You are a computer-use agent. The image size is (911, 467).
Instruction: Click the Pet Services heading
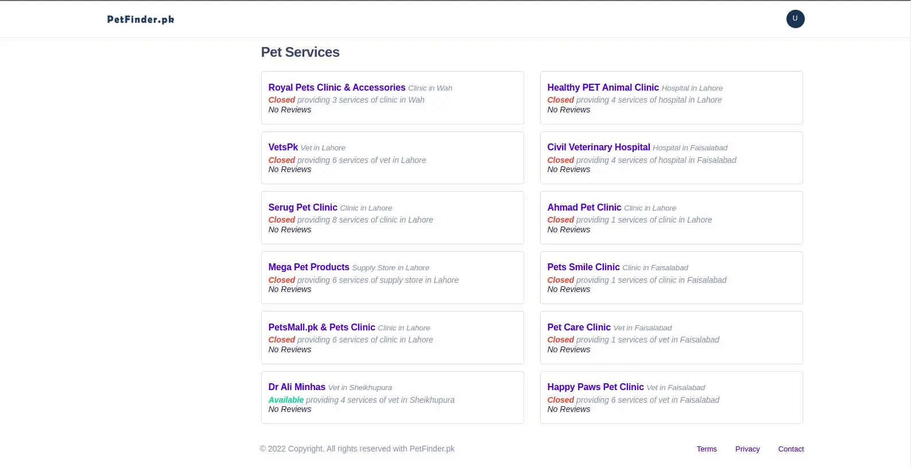coord(300,52)
